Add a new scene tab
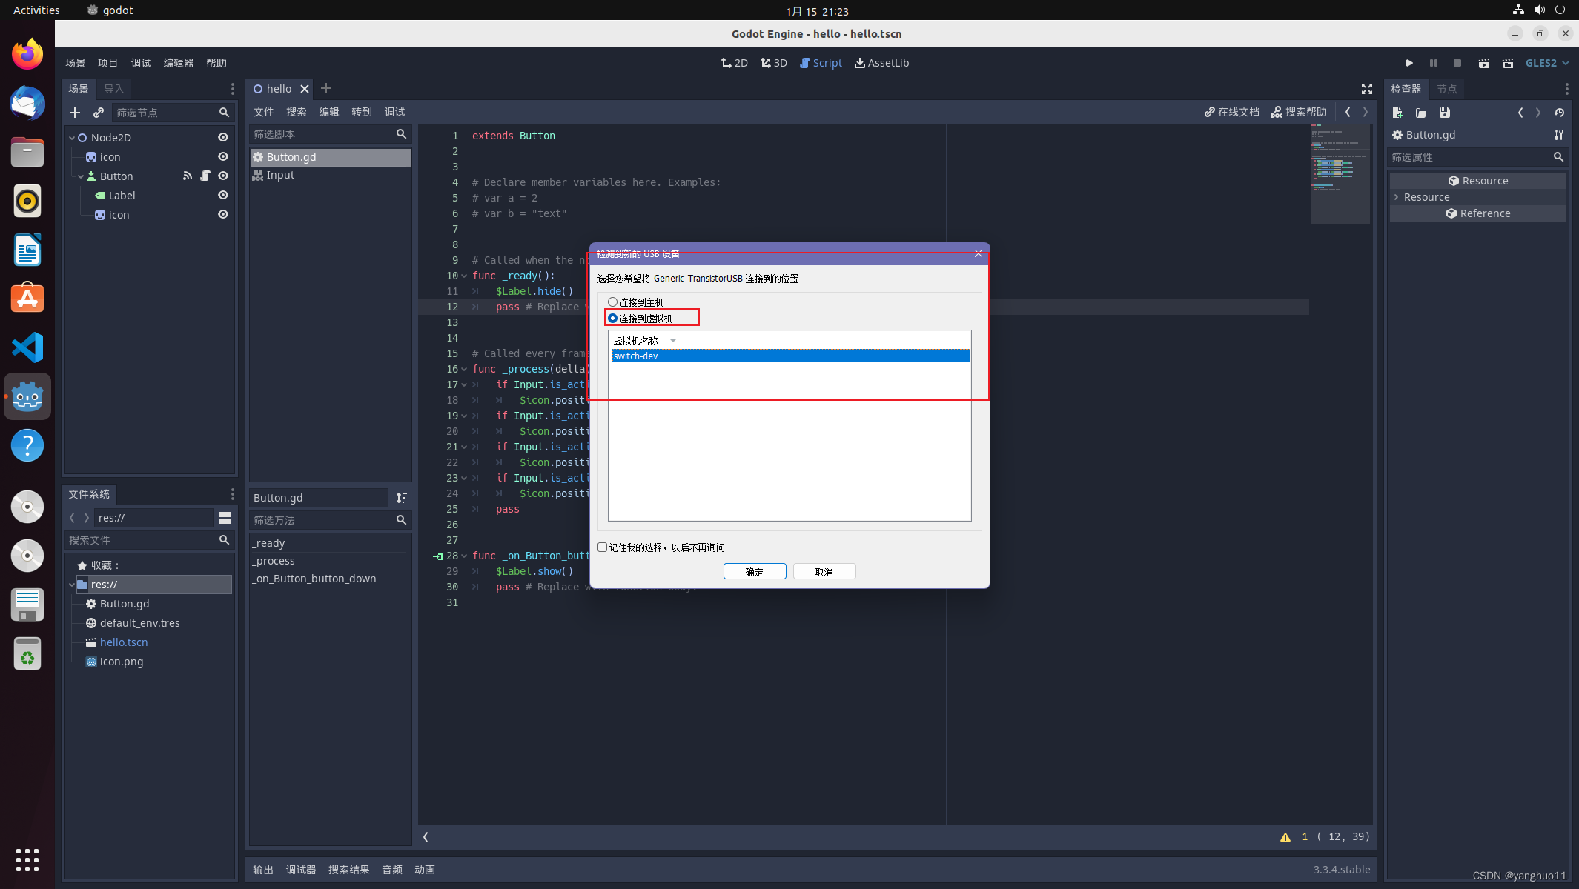Viewport: 1579px width, 889px height. 326,89
